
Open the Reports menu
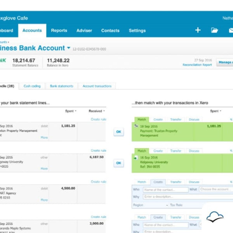[59, 31]
